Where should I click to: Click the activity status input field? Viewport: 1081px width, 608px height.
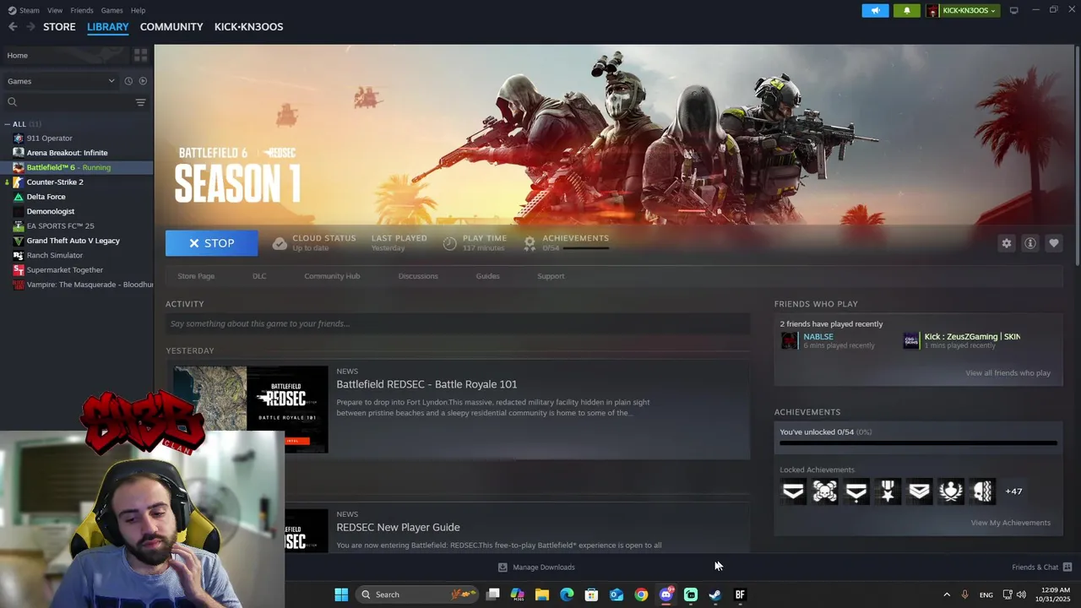458,323
